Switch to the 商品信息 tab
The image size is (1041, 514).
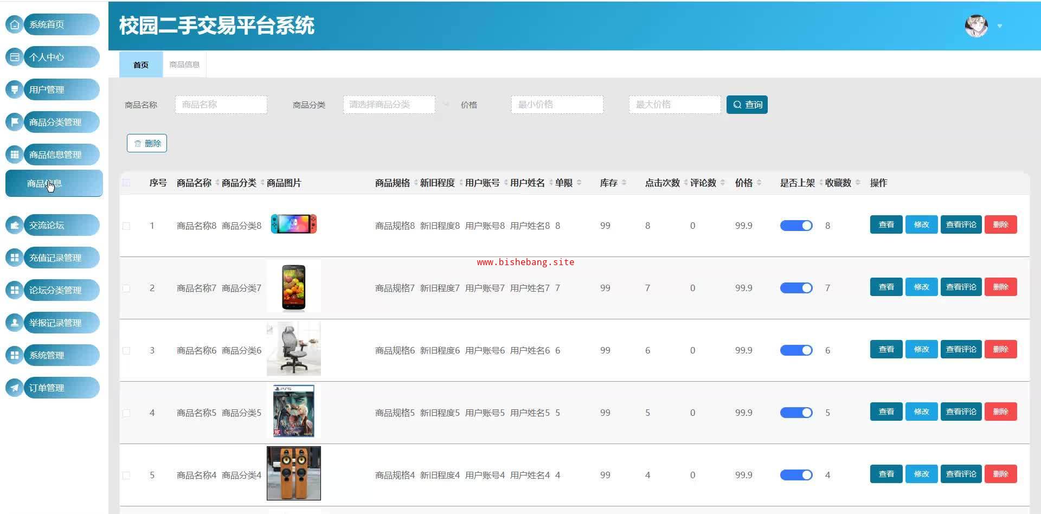184,65
